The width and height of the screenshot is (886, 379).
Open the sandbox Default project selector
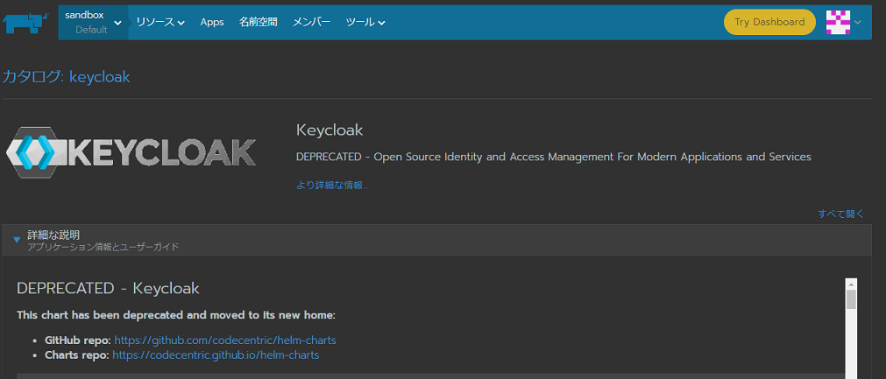[93, 23]
